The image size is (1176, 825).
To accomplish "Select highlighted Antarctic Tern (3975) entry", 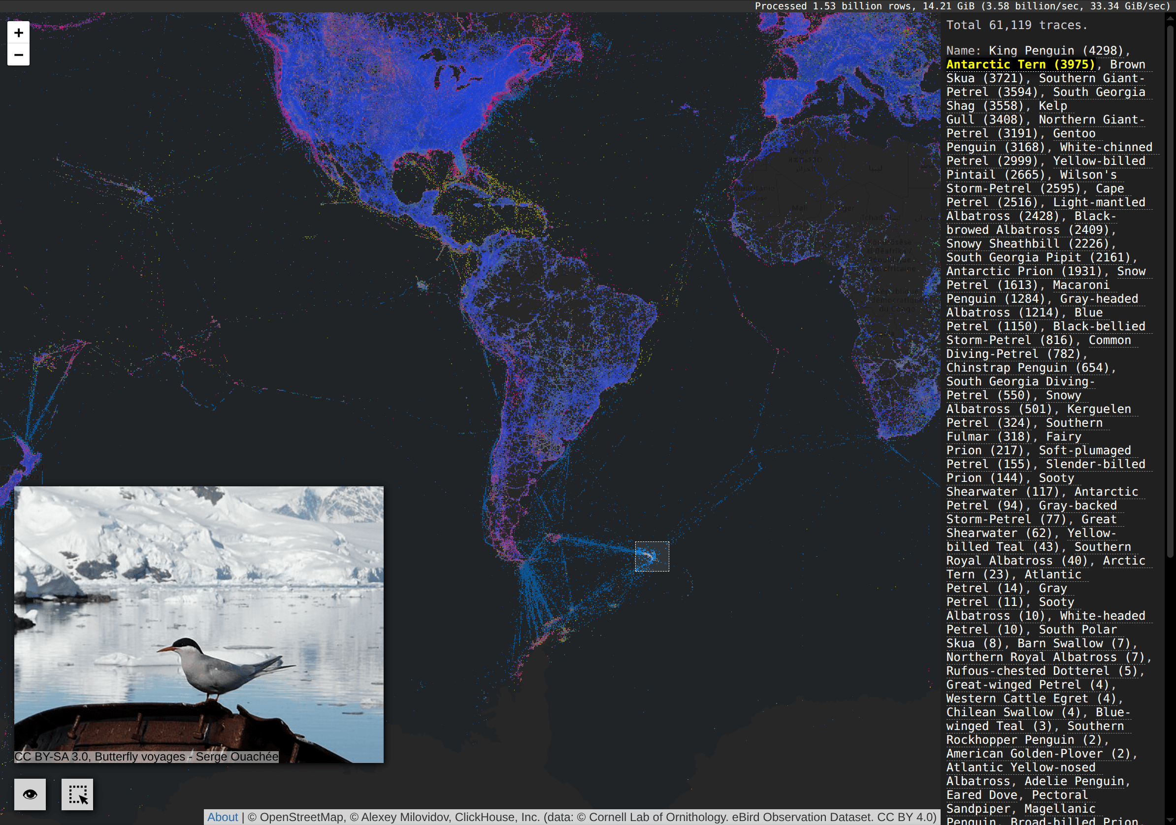I will point(1020,64).
